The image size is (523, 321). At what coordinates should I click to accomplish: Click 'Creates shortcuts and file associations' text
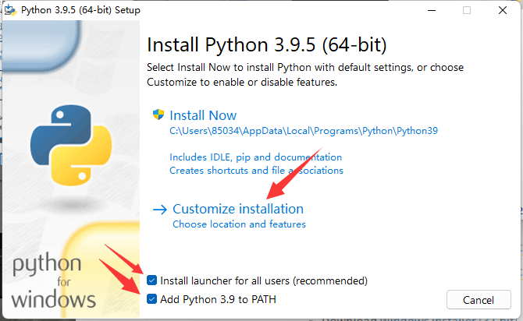[256, 170]
